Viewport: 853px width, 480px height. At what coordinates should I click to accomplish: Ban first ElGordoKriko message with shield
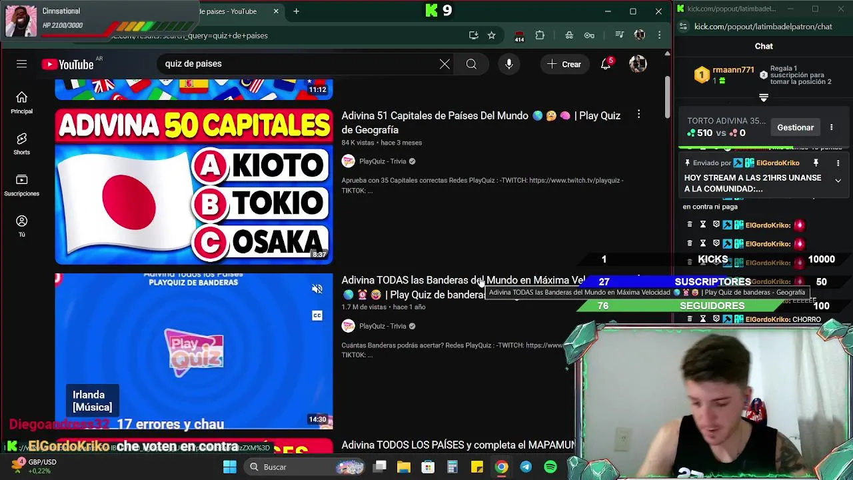716,225
